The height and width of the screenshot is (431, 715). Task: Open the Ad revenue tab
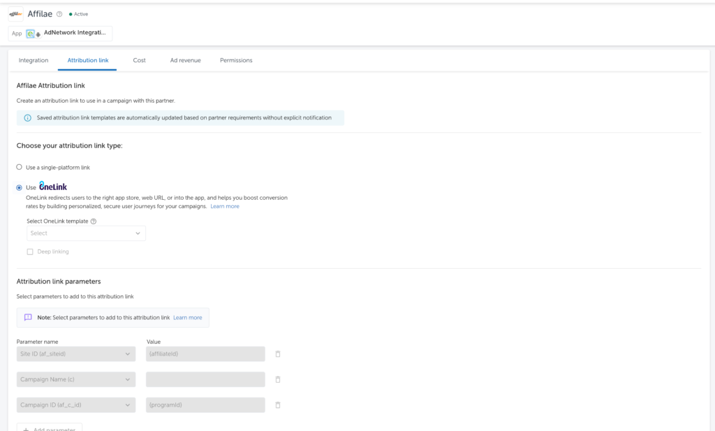click(x=185, y=60)
